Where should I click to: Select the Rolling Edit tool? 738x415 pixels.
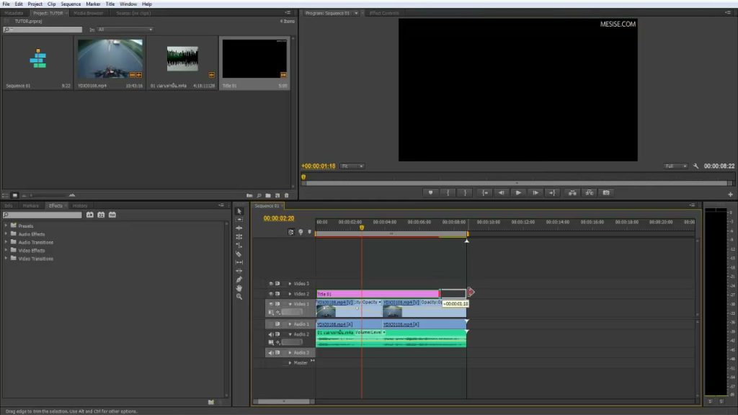click(239, 236)
